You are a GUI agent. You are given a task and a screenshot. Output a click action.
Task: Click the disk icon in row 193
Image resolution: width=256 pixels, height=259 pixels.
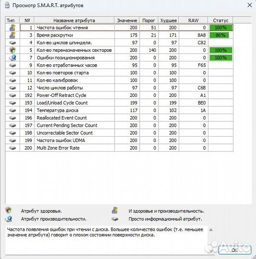[12, 103]
